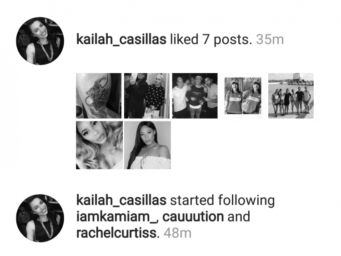Click the 35m timestamp

point(270,40)
